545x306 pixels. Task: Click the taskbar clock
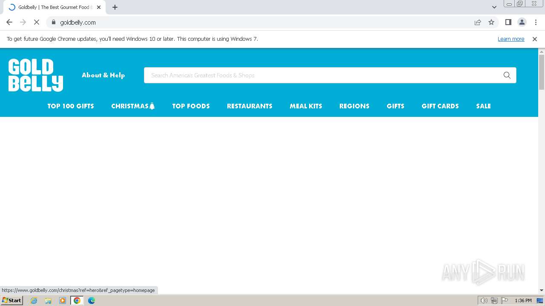click(x=523, y=300)
